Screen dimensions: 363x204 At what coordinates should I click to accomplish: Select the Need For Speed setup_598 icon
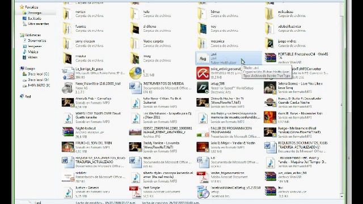pyautogui.click(x=203, y=88)
